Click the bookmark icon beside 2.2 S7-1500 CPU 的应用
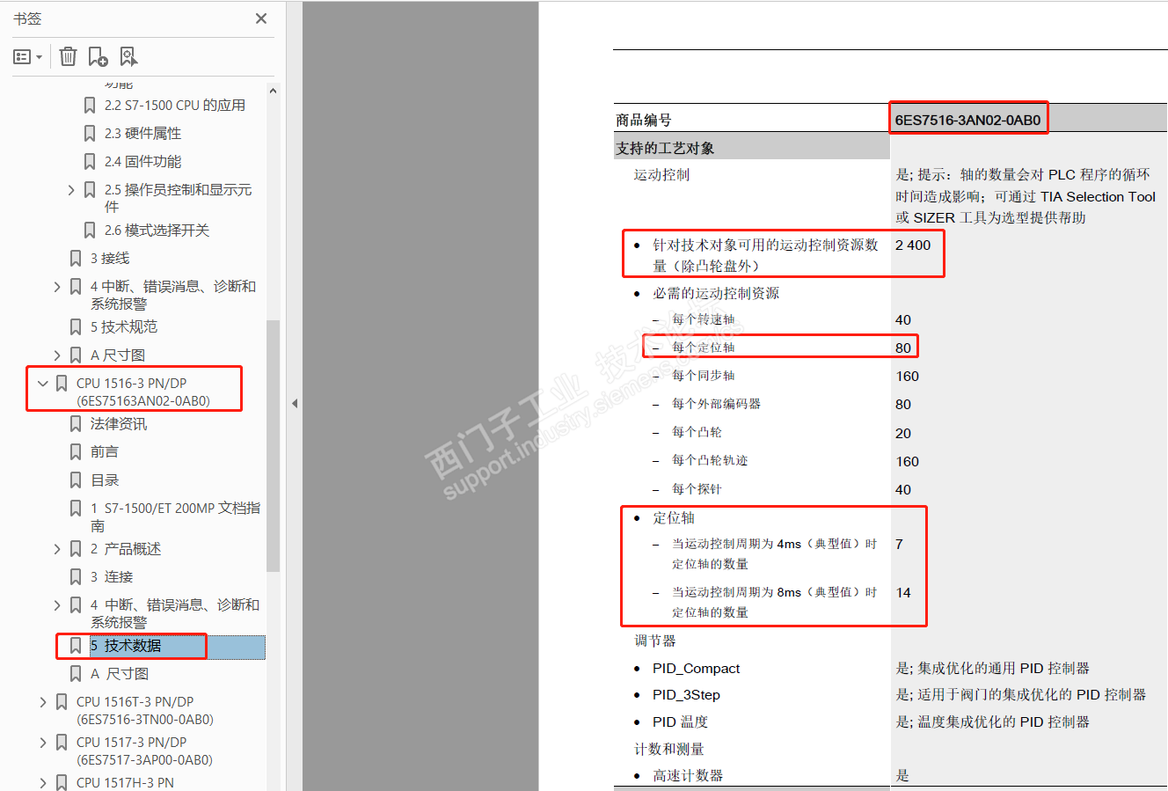Screen dimensions: 1168x791 coord(90,106)
